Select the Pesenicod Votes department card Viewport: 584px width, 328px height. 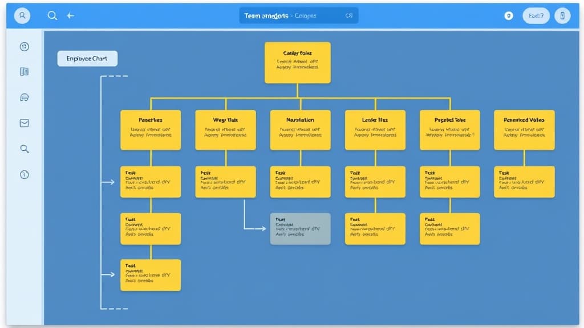coord(524,130)
